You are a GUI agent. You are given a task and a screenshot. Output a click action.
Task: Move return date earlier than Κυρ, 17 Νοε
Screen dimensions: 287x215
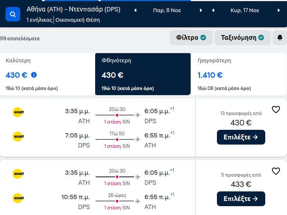pyautogui.click(x=213, y=10)
